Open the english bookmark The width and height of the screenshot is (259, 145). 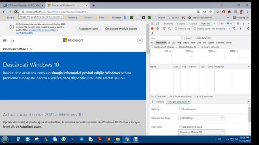click(160, 18)
